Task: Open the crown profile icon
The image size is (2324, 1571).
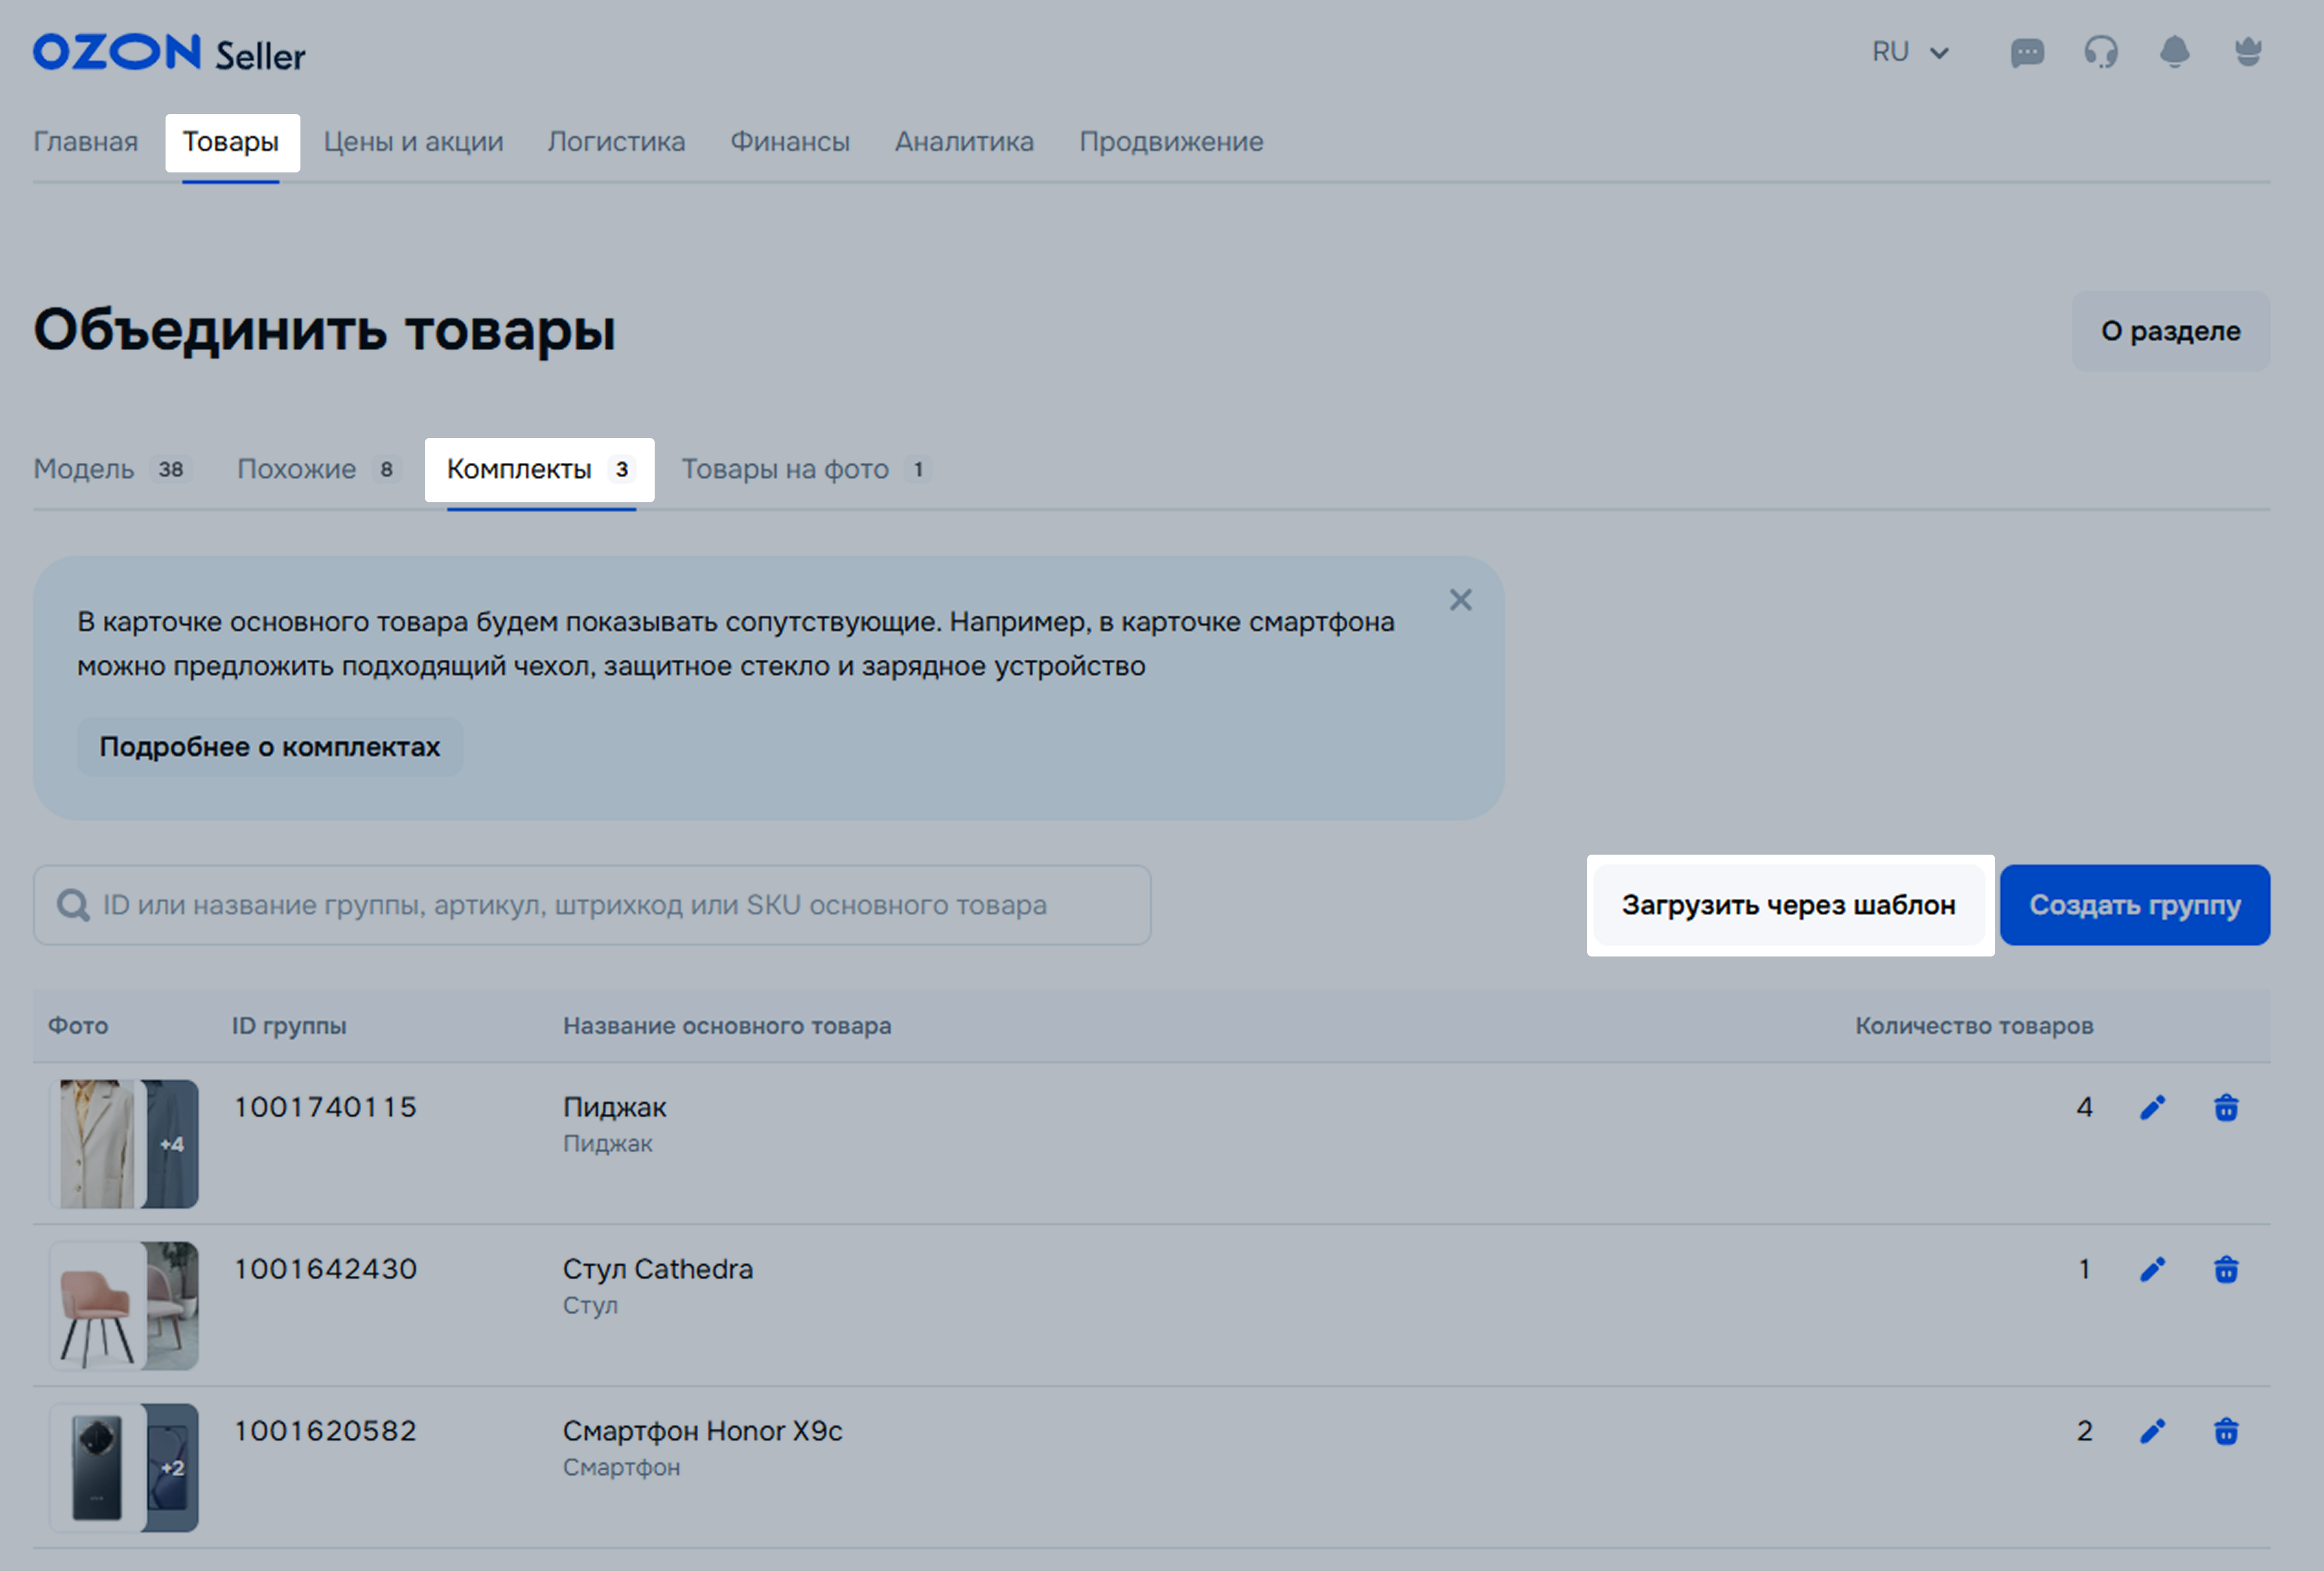Action: pyautogui.click(x=2248, y=52)
